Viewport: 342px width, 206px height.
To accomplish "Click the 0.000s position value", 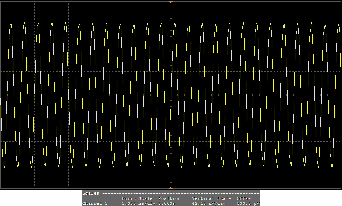I will click(x=166, y=203).
